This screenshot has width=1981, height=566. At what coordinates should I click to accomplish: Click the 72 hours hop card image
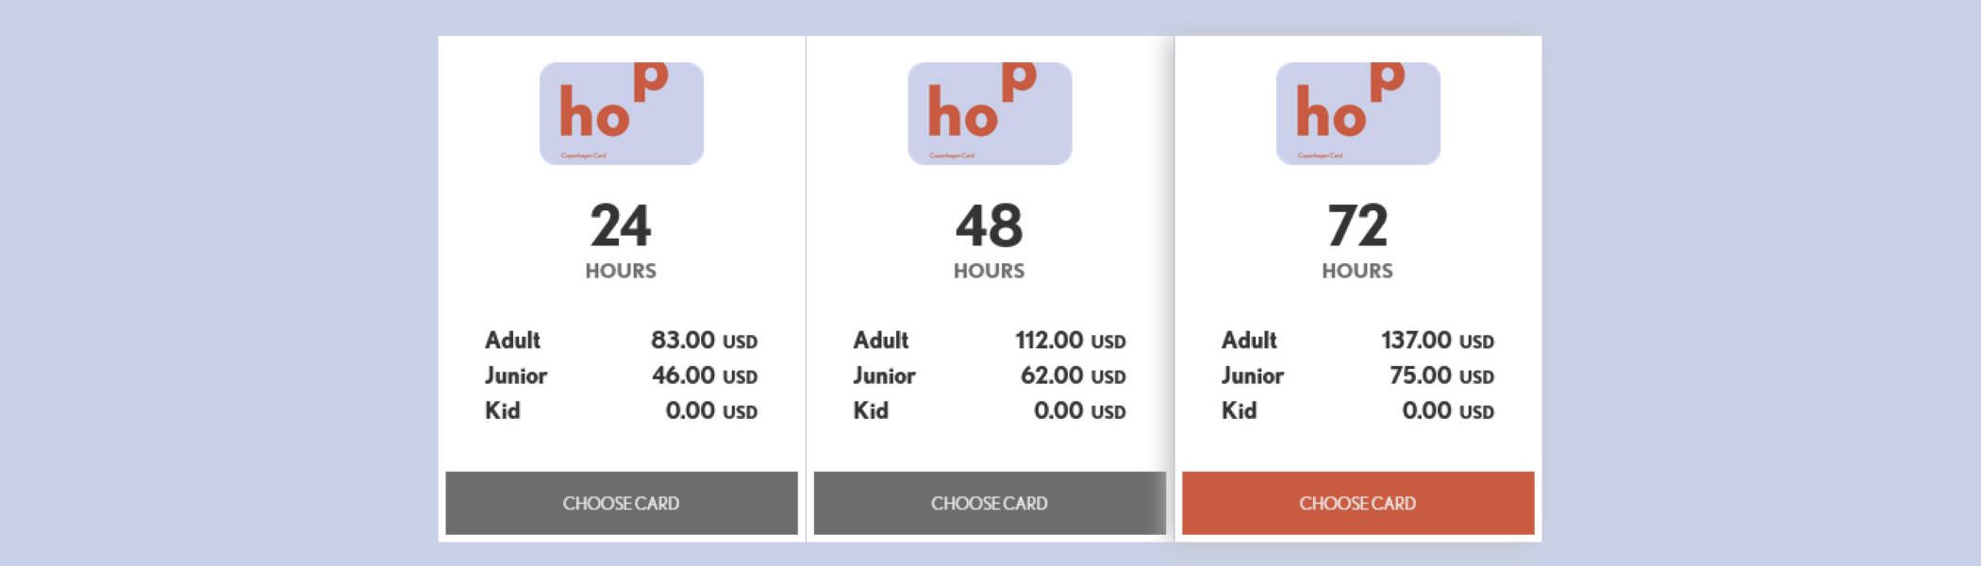[1357, 113]
